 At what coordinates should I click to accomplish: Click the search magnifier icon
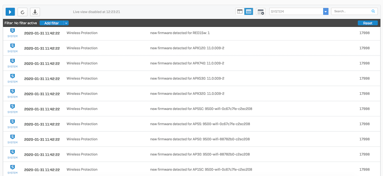click(x=373, y=11)
